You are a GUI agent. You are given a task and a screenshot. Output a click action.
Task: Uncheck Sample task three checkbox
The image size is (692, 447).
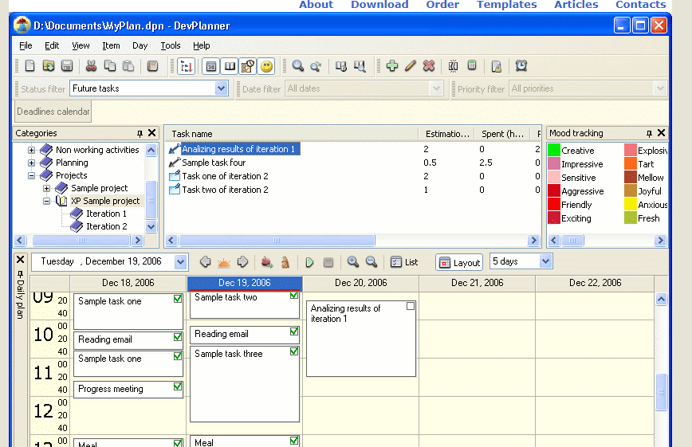[x=293, y=351]
